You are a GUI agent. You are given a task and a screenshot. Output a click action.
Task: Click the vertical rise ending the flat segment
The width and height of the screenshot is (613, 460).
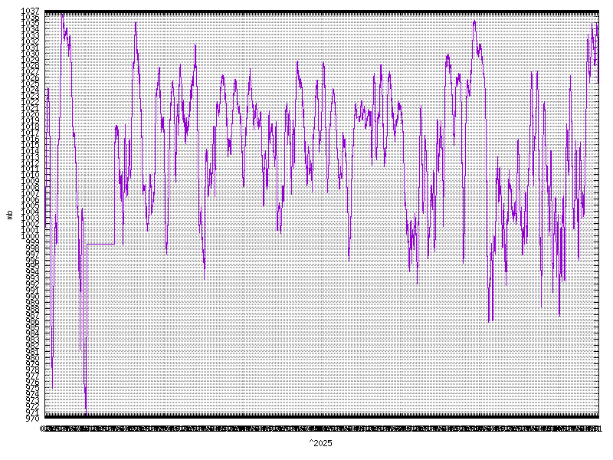(115, 184)
